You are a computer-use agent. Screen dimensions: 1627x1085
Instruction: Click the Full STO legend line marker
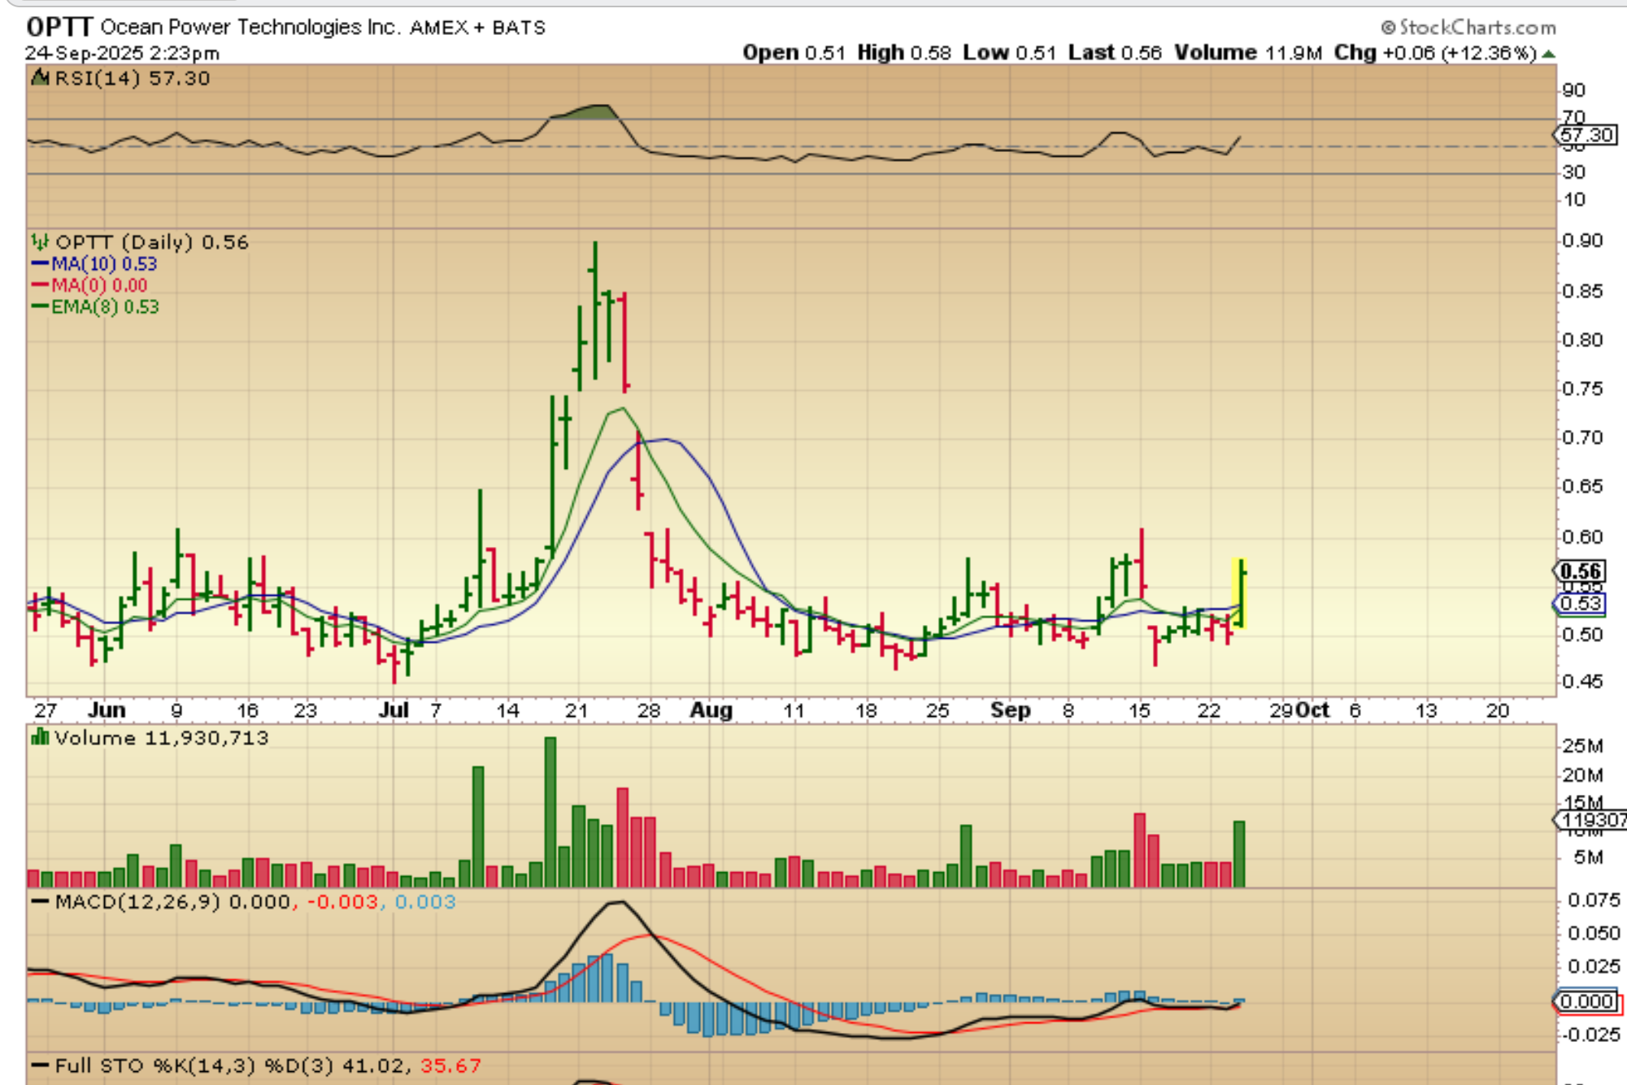point(40,1065)
